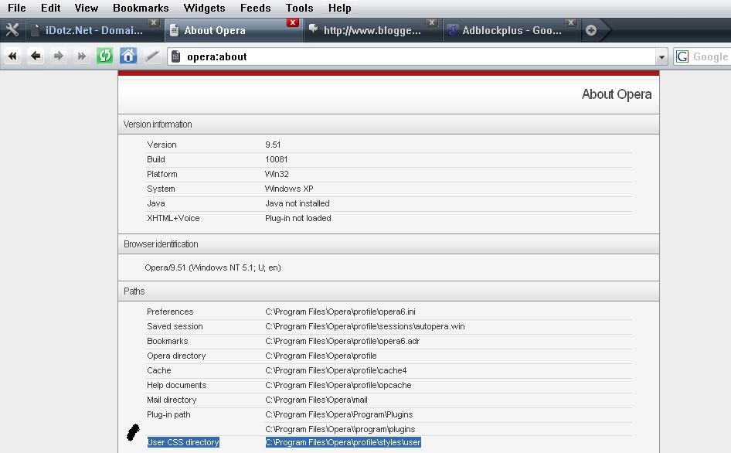731x453 pixels.
Task: Open the View menu
Action: pos(87,8)
